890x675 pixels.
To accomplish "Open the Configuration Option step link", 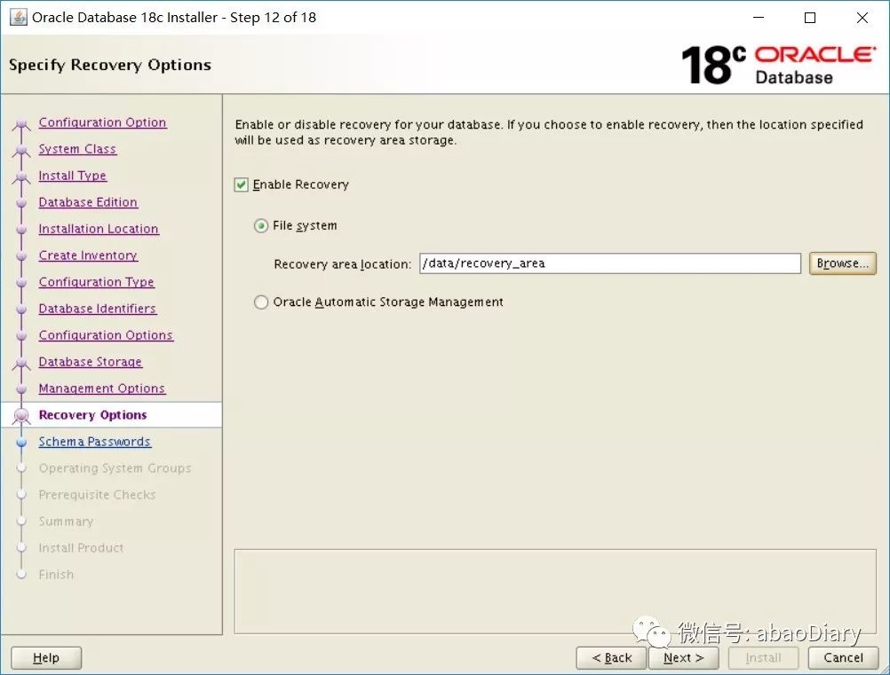I will coord(102,122).
